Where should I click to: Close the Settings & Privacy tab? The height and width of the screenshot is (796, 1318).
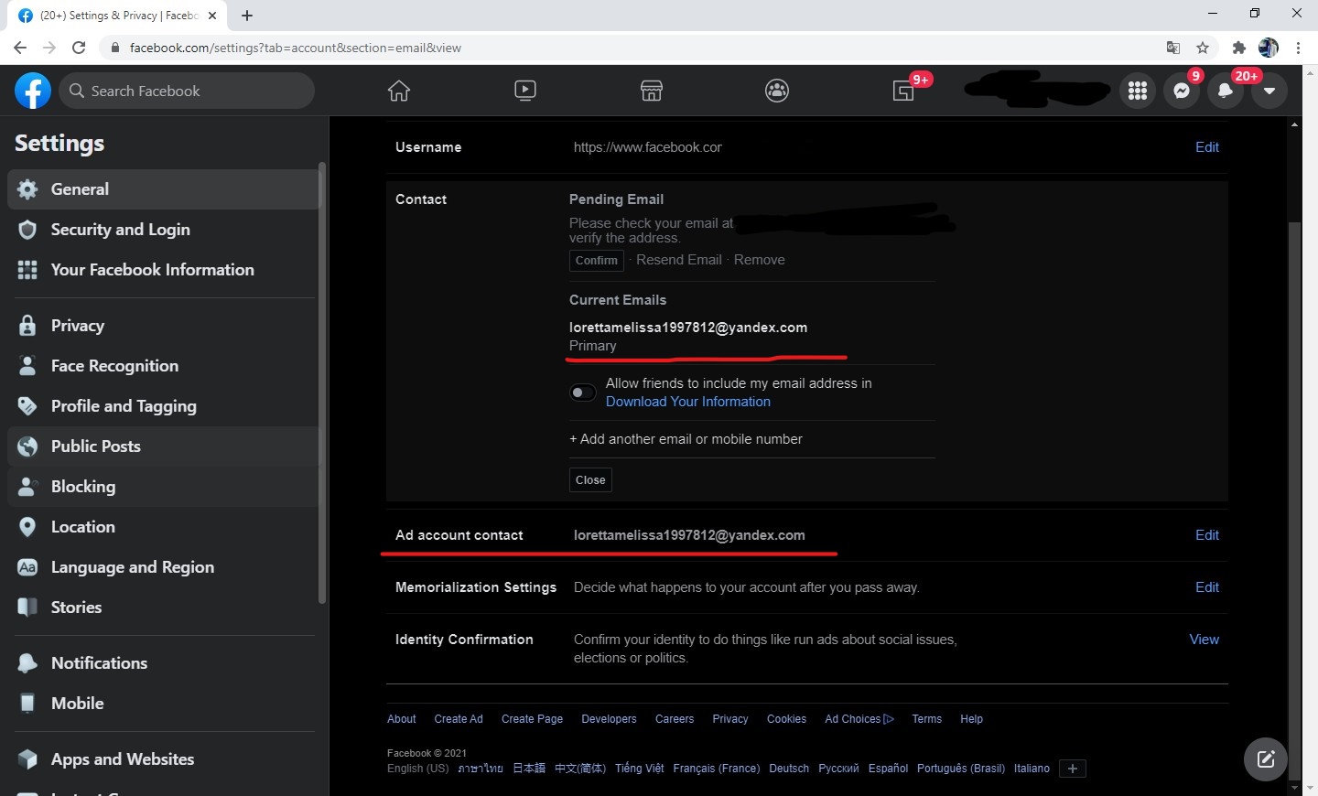[212, 16]
